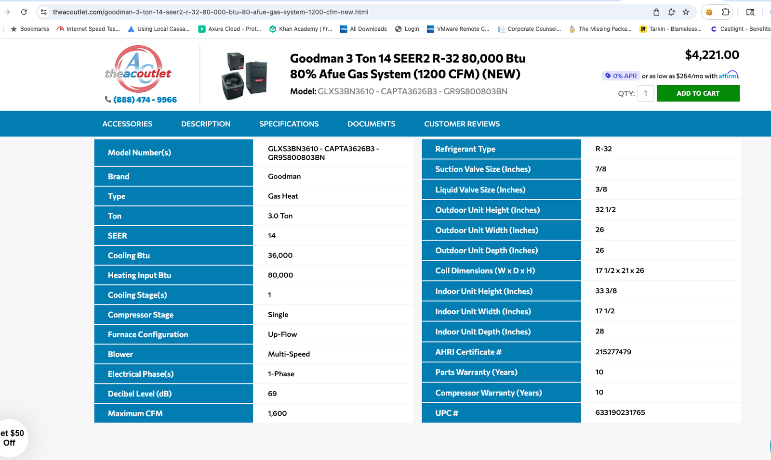Click the '3.0 Ton' value
The height and width of the screenshot is (460, 771).
(x=280, y=216)
